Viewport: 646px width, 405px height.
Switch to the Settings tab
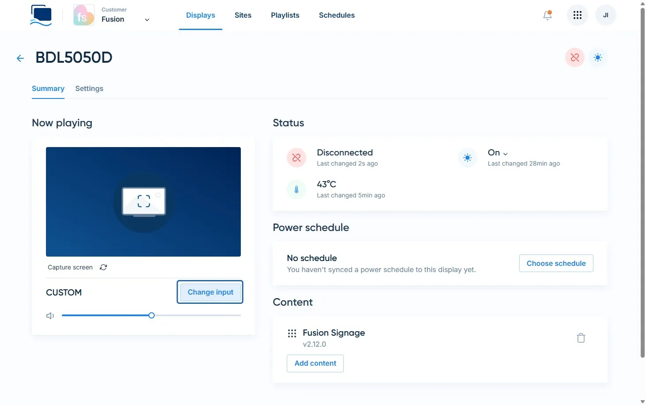point(89,89)
